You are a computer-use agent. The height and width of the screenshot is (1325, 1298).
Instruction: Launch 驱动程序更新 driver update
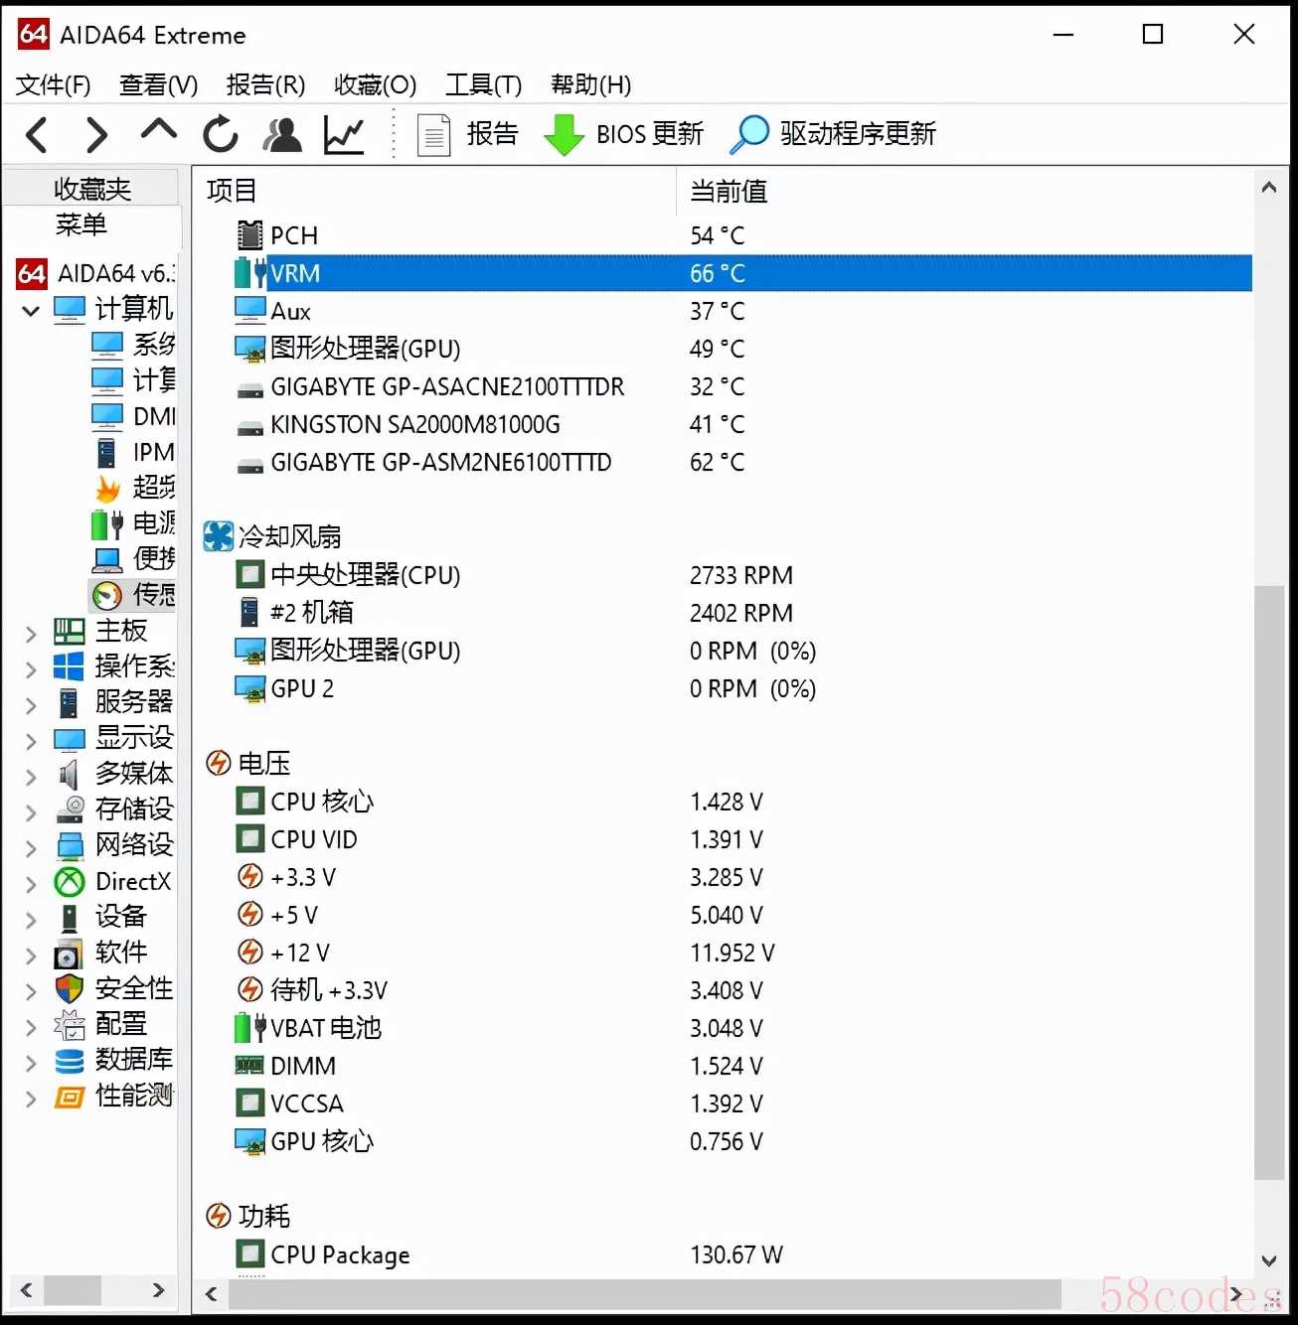click(x=833, y=134)
